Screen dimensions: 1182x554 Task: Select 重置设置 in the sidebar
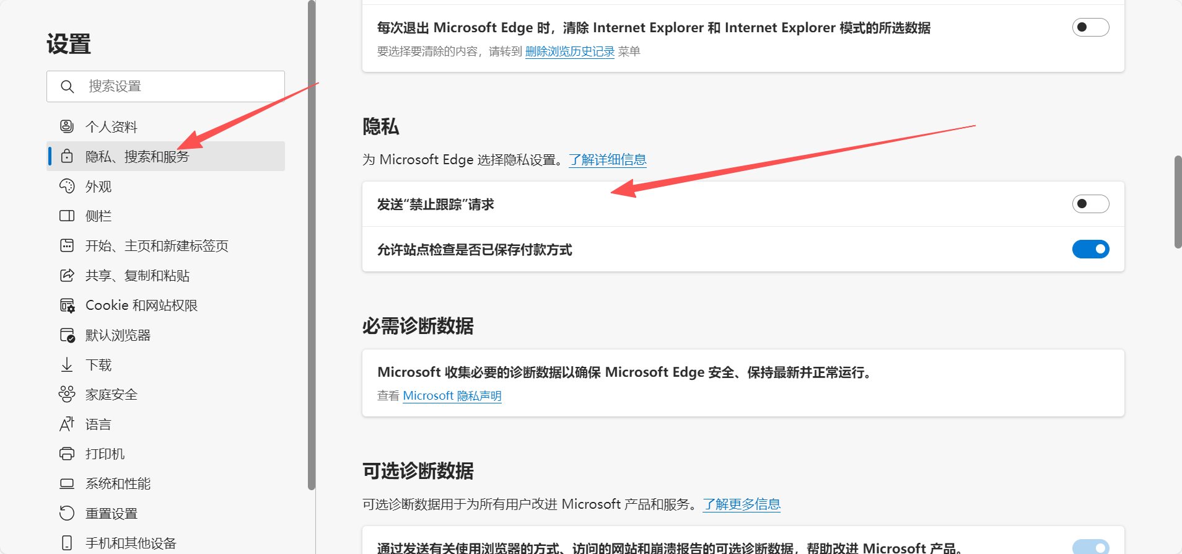(x=166, y=513)
